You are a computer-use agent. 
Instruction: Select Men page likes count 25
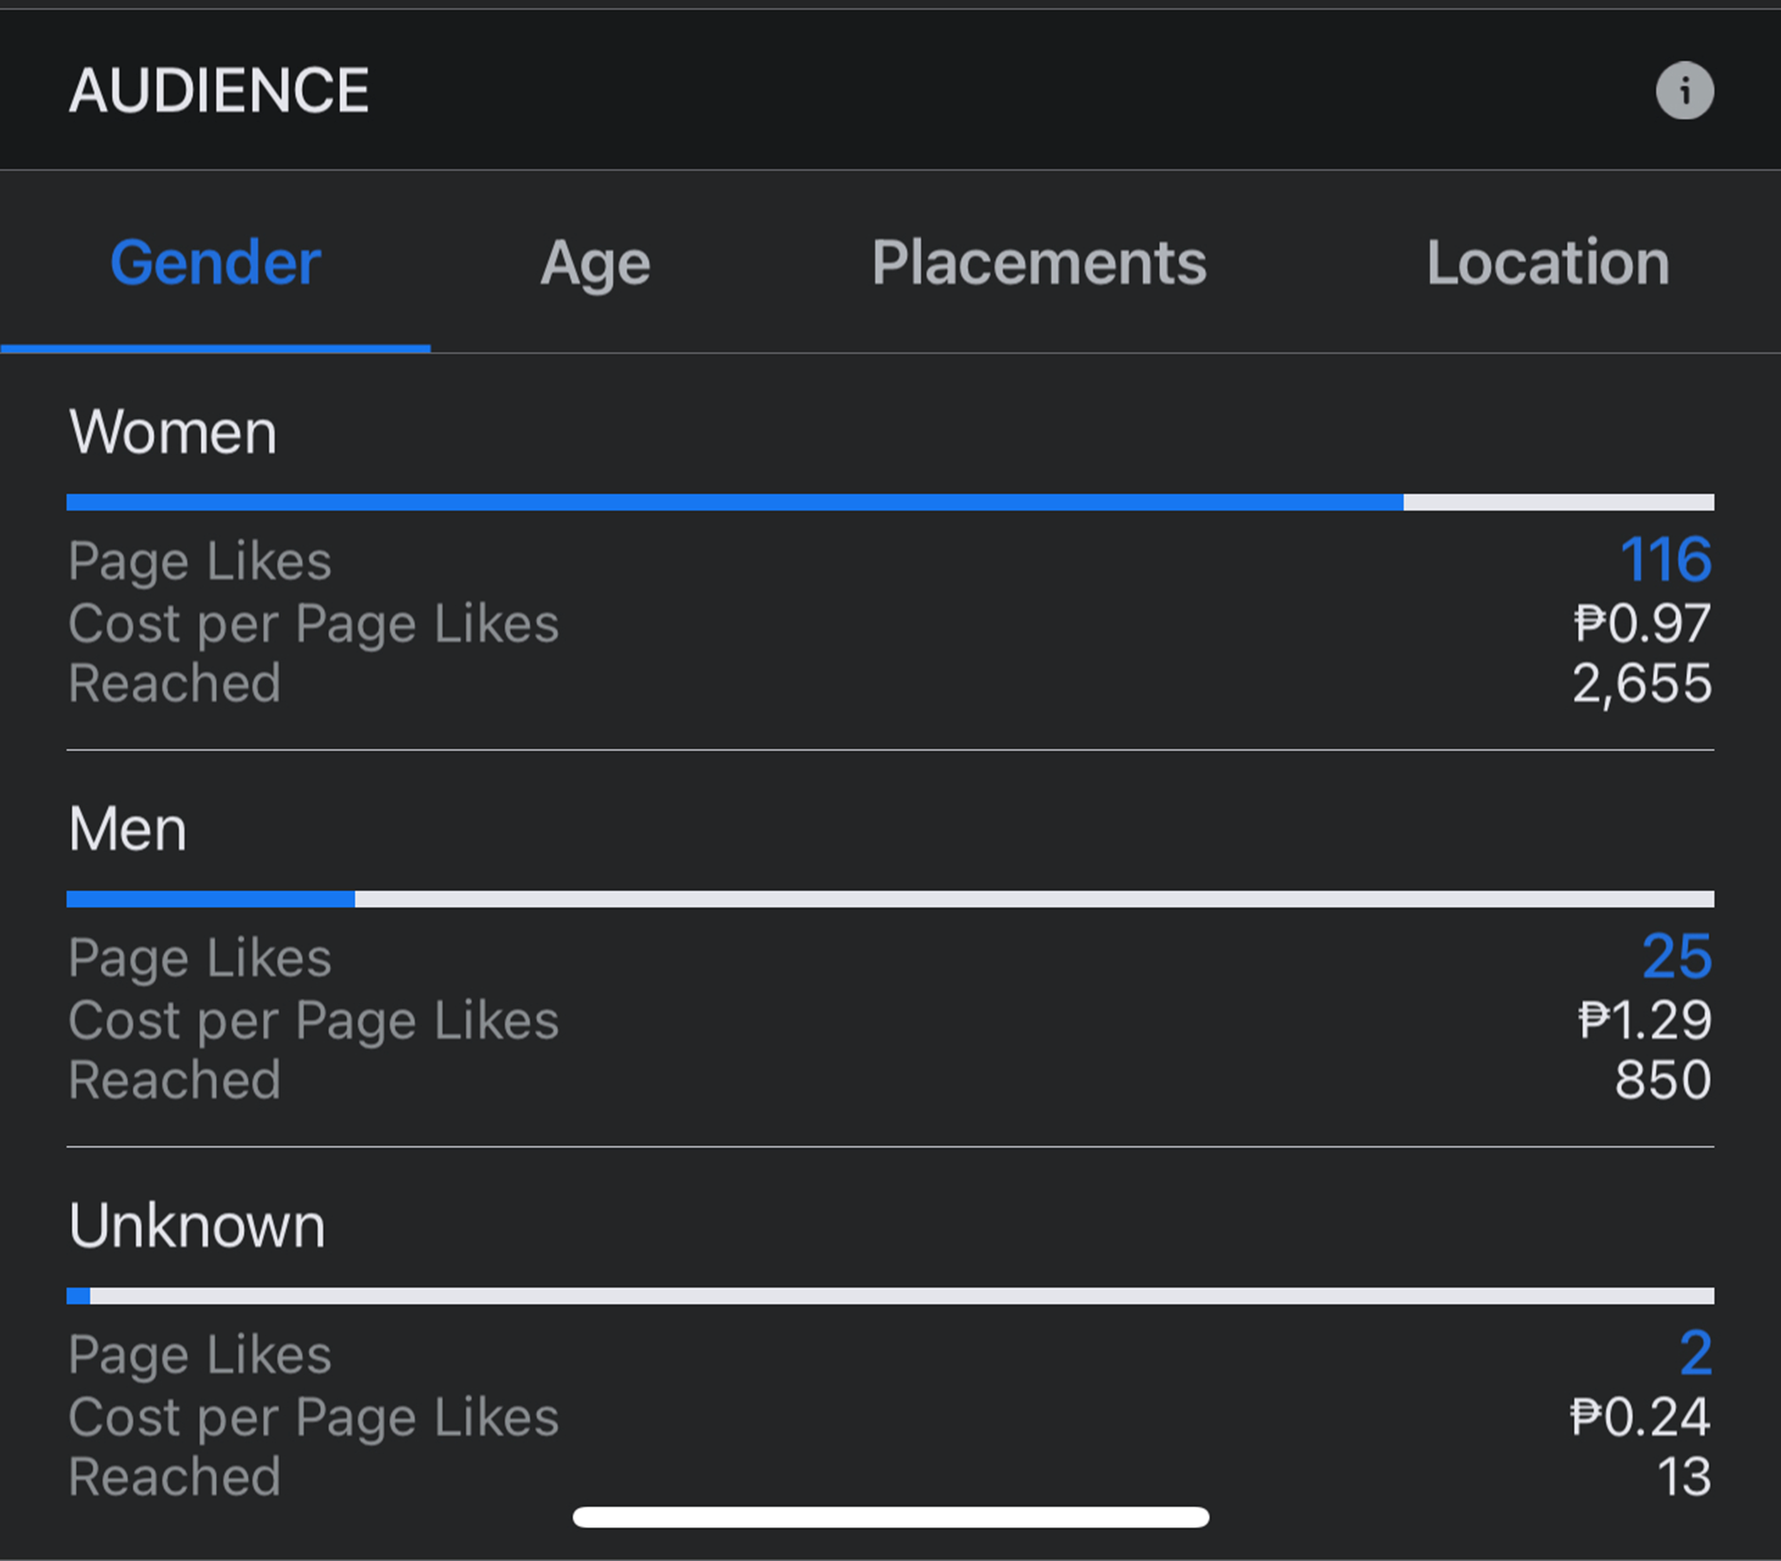1676,957
